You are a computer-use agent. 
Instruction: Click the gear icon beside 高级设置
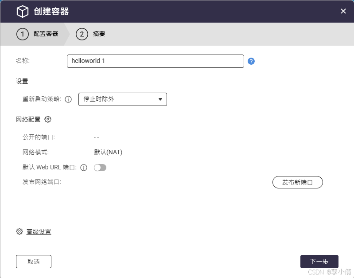pos(19,231)
